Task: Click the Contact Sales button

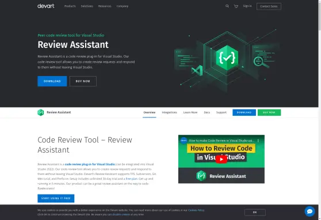Action: pyautogui.click(x=269, y=6)
